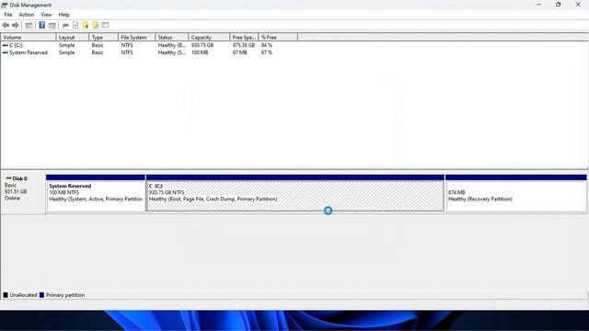The width and height of the screenshot is (589, 331).
Task: Click the disk icon next to Disk 0
Action: (8, 178)
